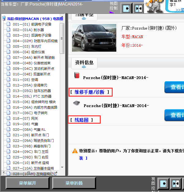The width and height of the screenshot is (184, 192).
Task: Open 007—(04A) 断开点 驾驶舱
Action: 34,58
